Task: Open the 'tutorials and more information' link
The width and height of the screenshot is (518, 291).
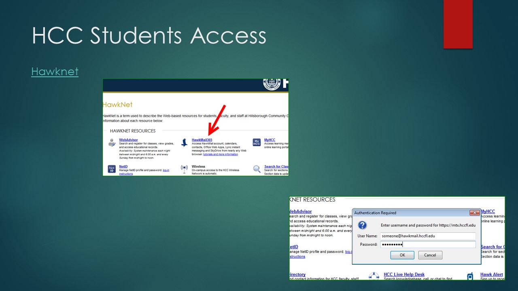Action: click(221, 154)
